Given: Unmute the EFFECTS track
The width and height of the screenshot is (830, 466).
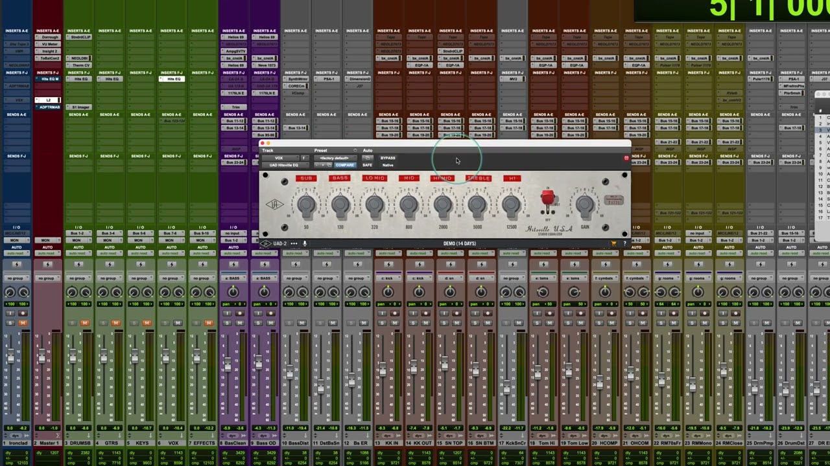Looking at the screenshot, I should tap(209, 322).
